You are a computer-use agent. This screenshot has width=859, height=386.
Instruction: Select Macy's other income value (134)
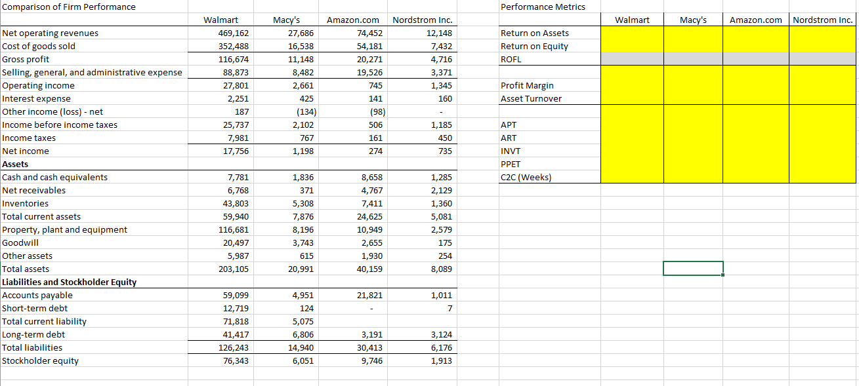305,111
